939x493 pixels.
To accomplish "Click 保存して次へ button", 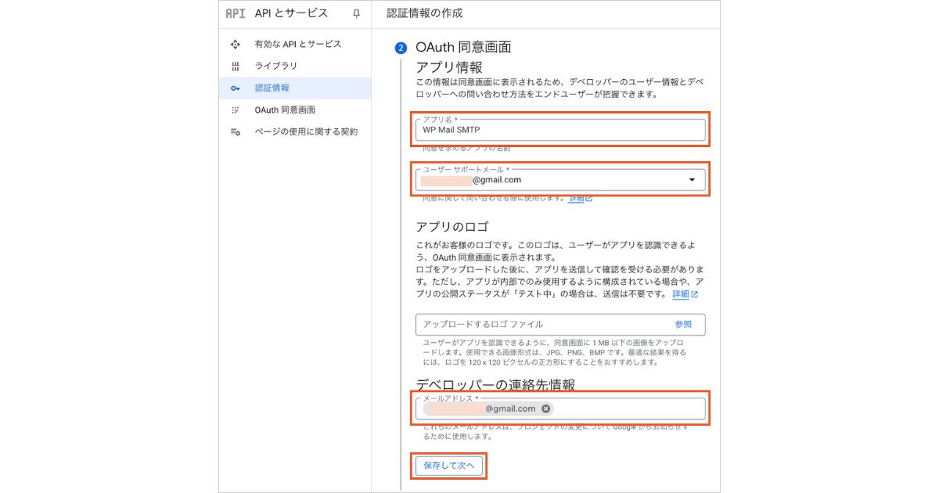I will (x=449, y=465).
